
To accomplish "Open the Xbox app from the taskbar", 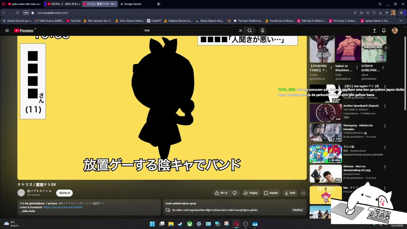I will (190, 224).
